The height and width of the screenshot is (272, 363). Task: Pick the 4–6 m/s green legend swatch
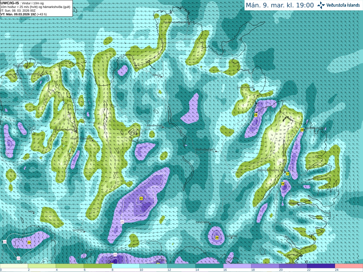(70, 266)
